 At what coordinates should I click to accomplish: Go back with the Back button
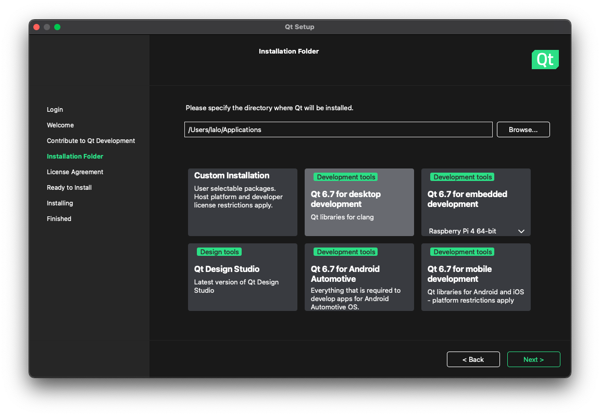pos(473,359)
